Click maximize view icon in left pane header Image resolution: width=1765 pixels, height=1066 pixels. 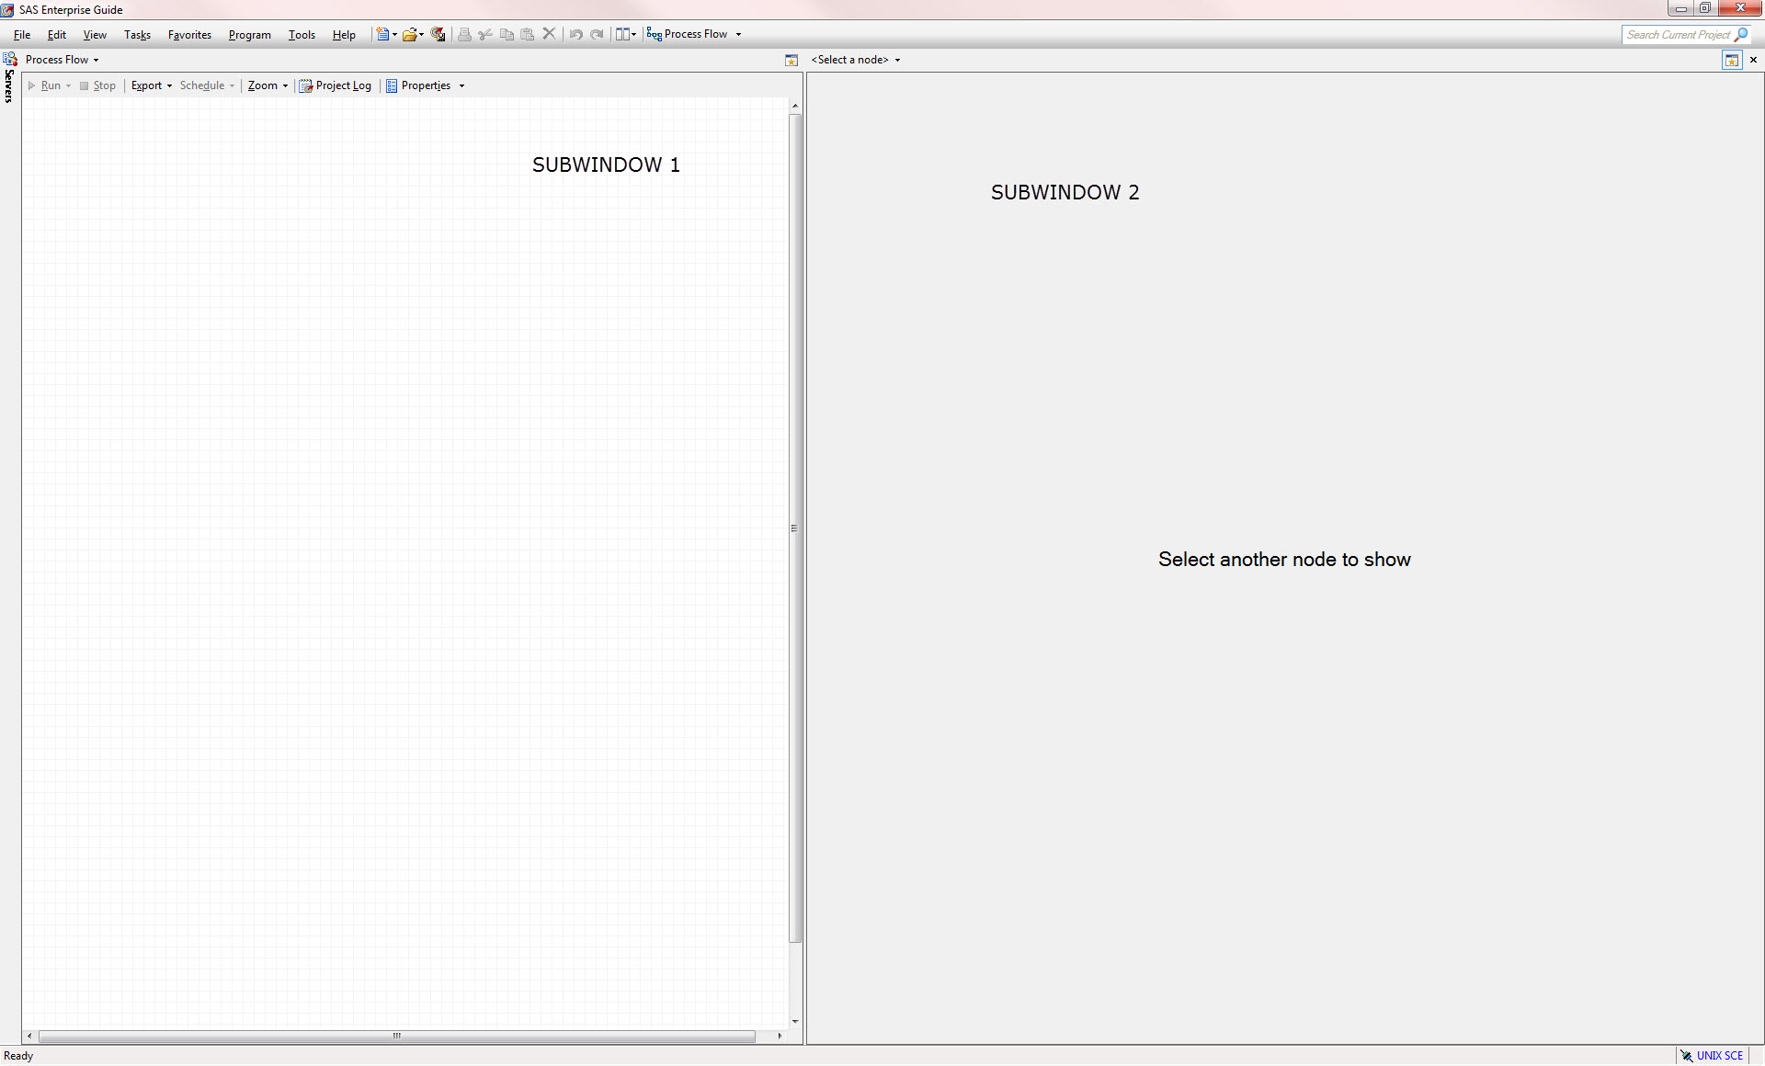[791, 60]
